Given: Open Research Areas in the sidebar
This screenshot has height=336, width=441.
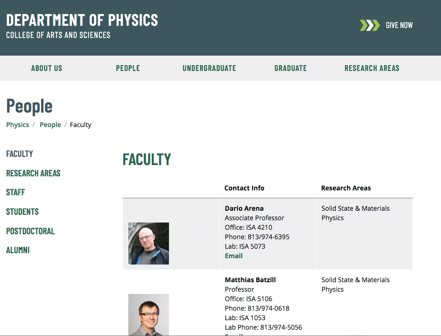Looking at the screenshot, I should [33, 173].
